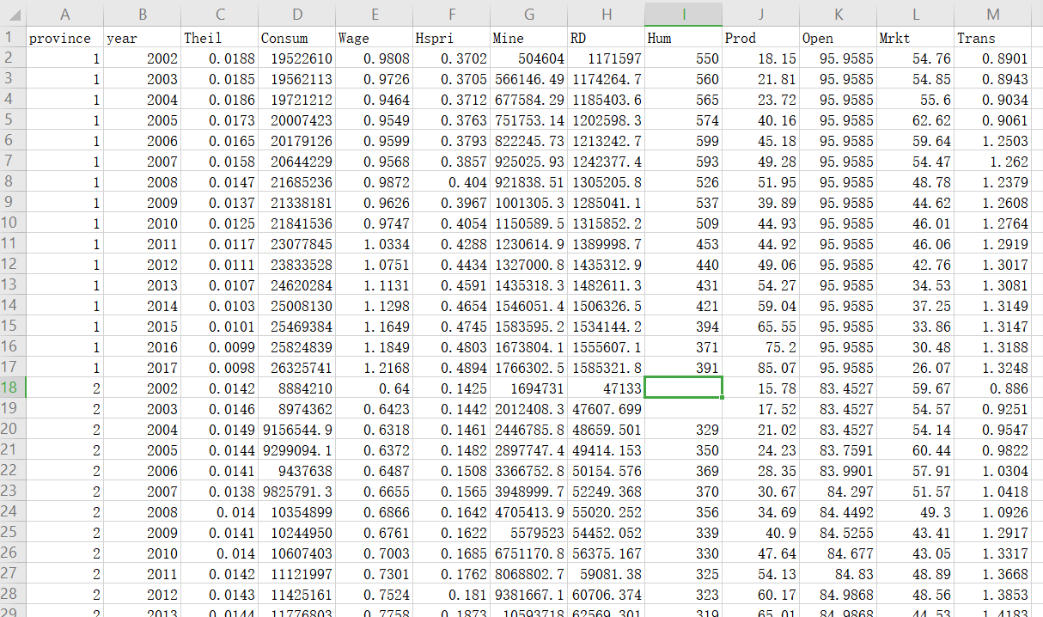Select RD cell with value 59081.38
Screen dimensions: 1043x617
tap(607, 574)
